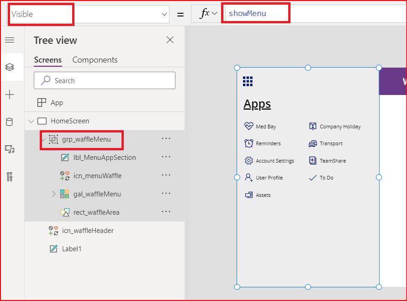Open the Visible property dropdown
407x301 pixels.
164,14
